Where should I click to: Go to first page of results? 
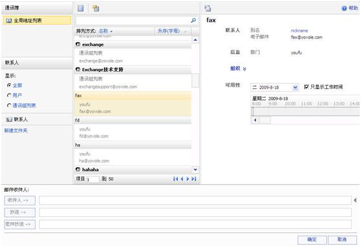(175, 179)
